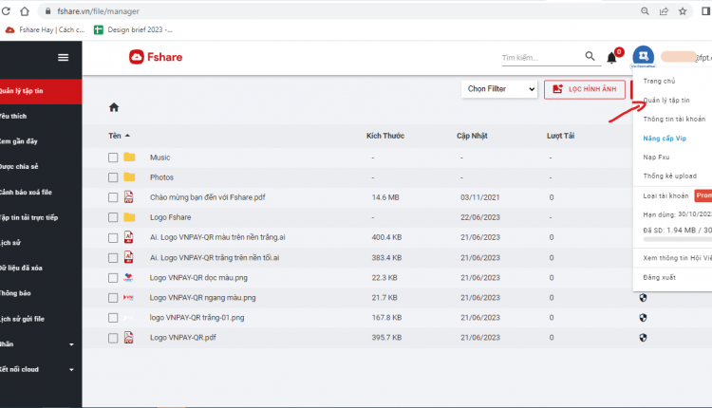Open the Chọn Filter dropdown
Screen dimensions: 712x408
[x=499, y=89]
